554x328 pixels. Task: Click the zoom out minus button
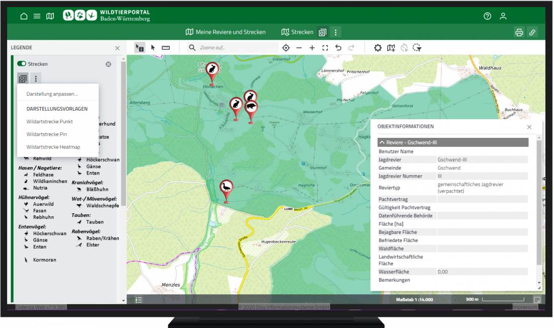point(299,47)
